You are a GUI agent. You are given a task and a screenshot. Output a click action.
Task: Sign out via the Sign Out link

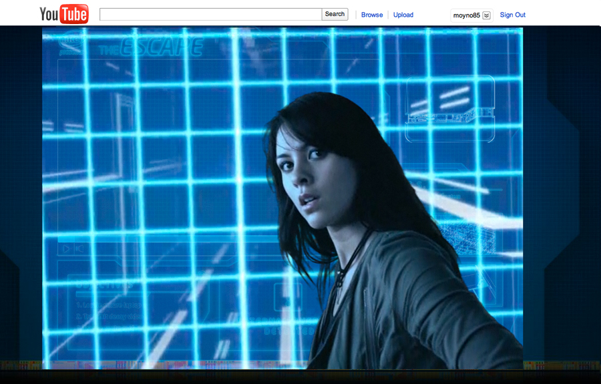512,15
